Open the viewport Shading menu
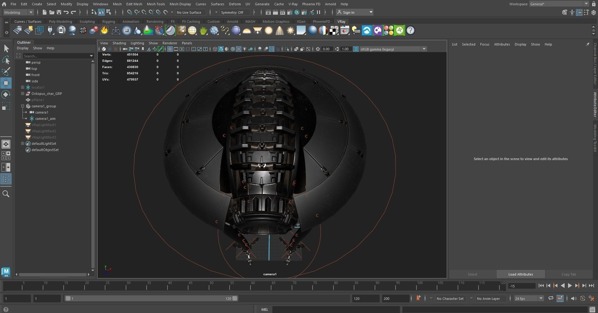Screen dimensions: 598x313 (119, 43)
